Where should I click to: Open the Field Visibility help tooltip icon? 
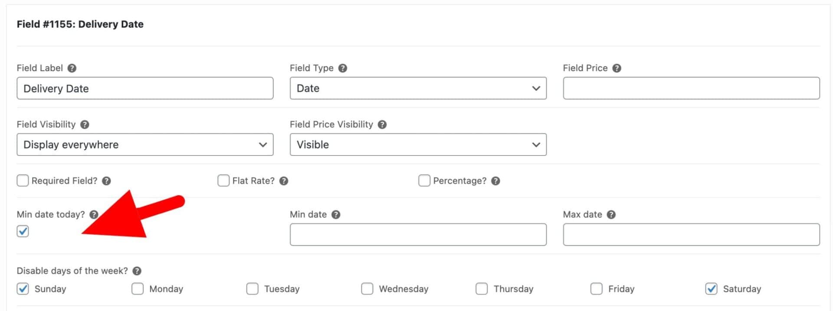coord(85,124)
